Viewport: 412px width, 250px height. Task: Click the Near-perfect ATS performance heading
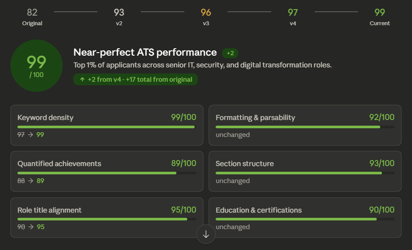[x=145, y=53]
